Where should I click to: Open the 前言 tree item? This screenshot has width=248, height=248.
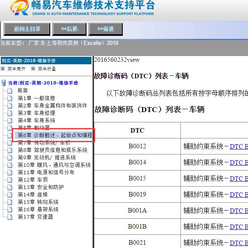(23, 91)
